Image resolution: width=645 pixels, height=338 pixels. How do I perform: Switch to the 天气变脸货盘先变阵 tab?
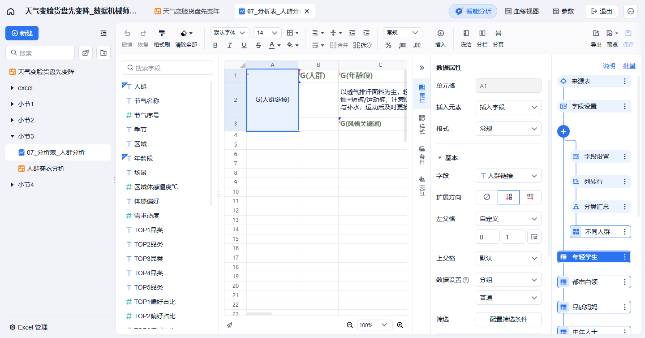click(187, 11)
